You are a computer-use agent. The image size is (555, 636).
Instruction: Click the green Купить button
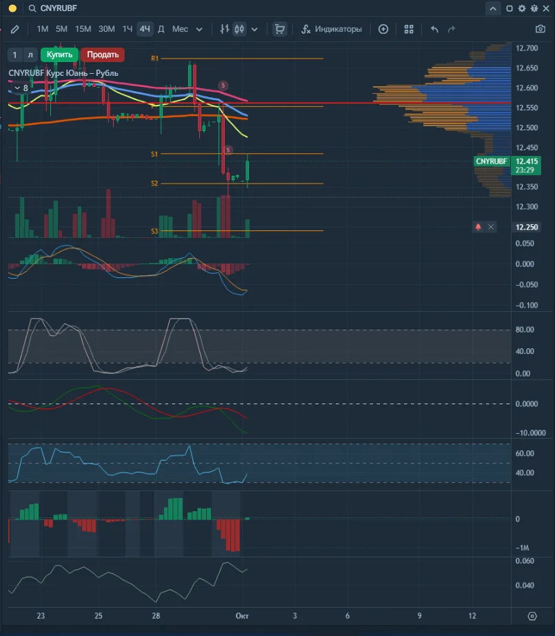[x=59, y=54]
